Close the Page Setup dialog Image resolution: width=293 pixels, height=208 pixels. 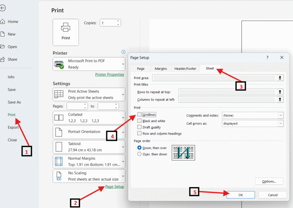coord(282,57)
